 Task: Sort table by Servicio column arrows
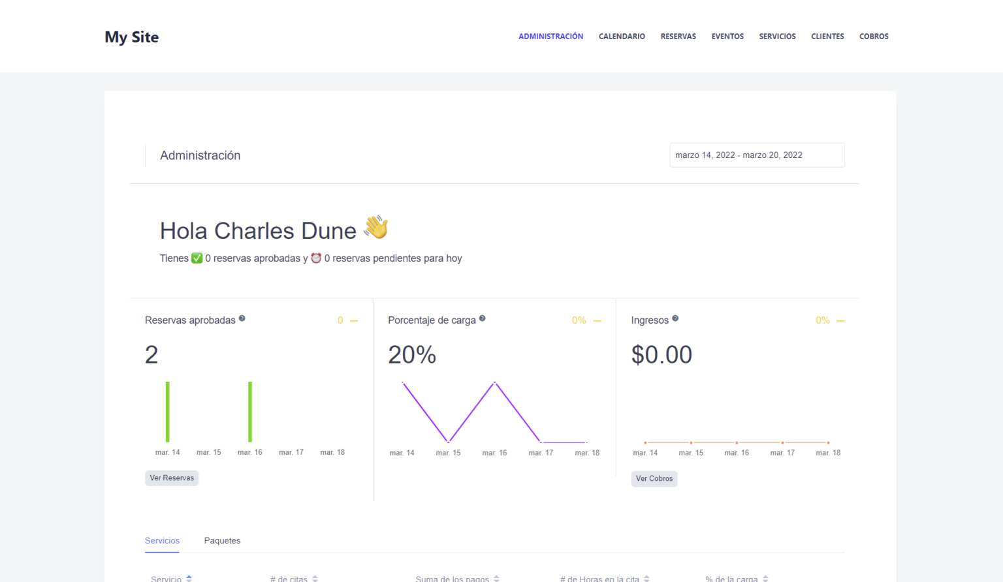coord(189,578)
